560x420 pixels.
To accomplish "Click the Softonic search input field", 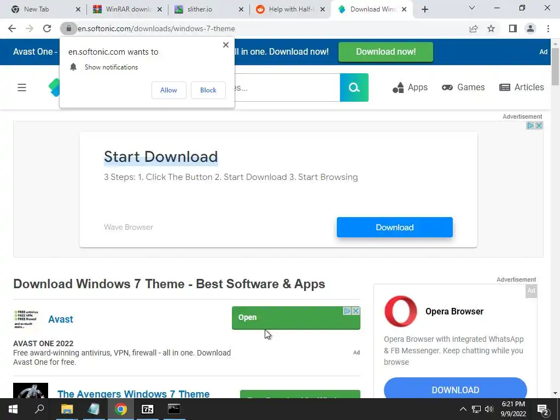I will [x=287, y=87].
